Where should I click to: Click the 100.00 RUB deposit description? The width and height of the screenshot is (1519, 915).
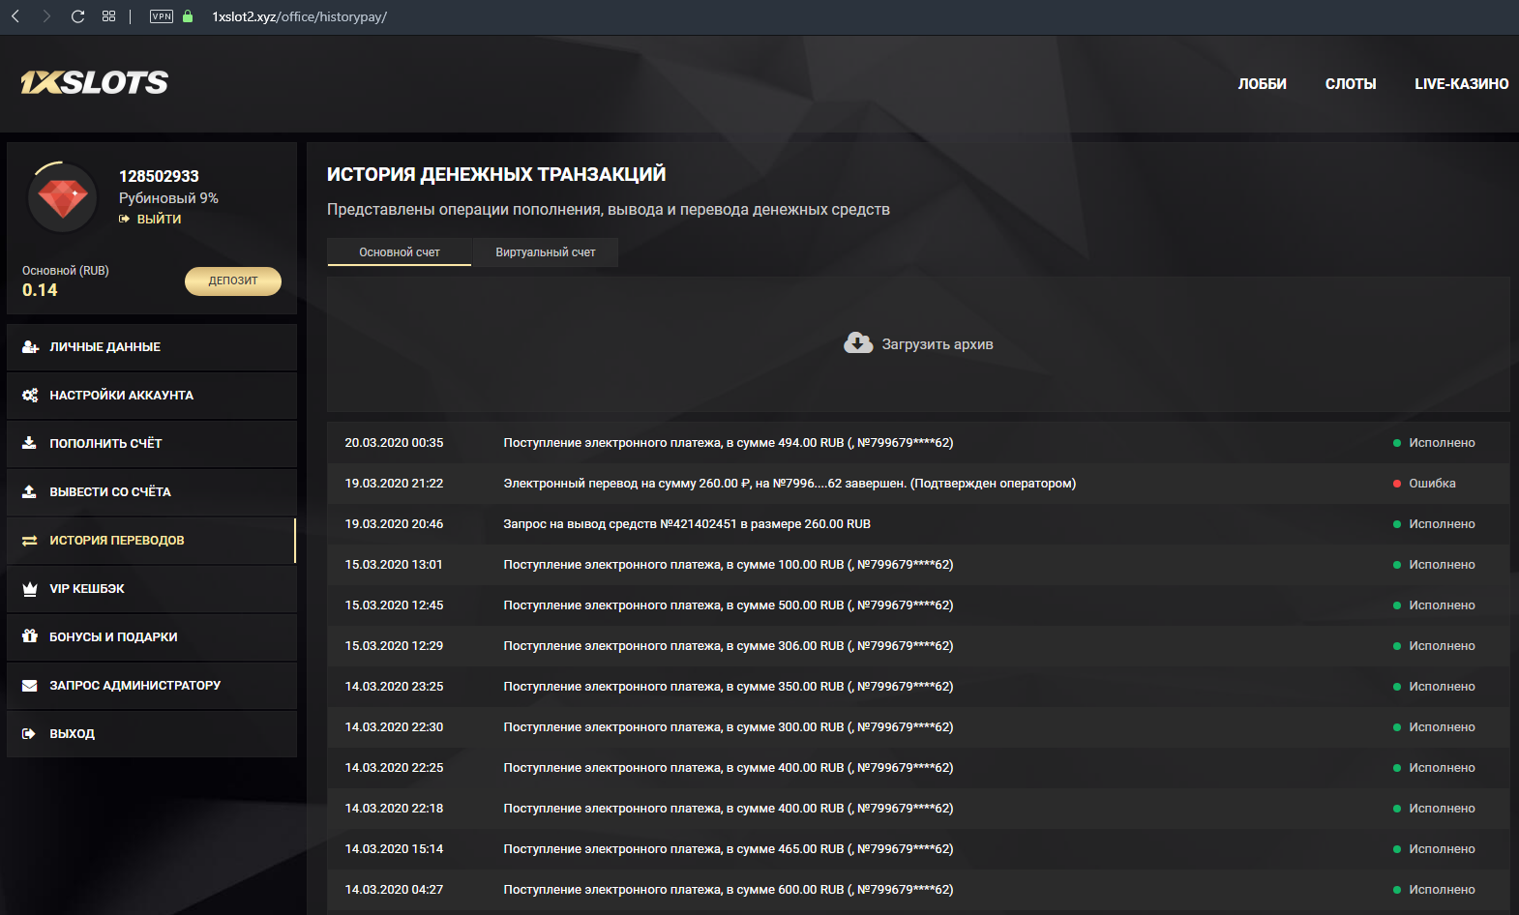(729, 565)
